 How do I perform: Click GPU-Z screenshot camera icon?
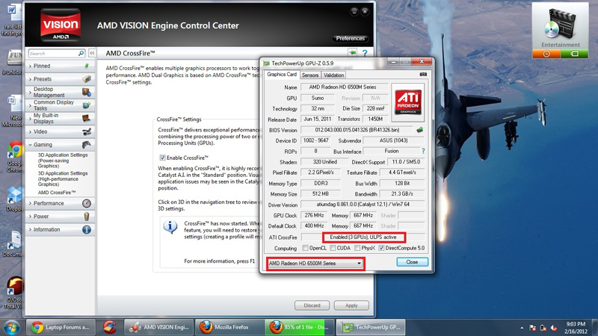click(423, 74)
